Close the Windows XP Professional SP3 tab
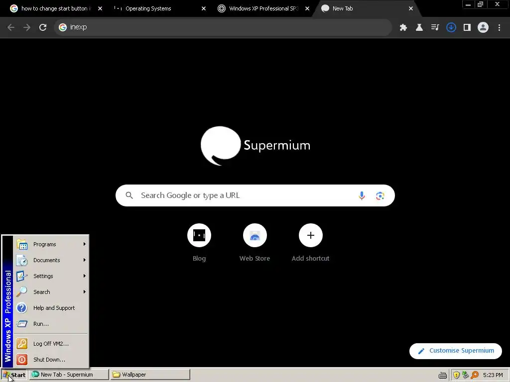Image resolution: width=510 pixels, height=382 pixels. pos(307,8)
